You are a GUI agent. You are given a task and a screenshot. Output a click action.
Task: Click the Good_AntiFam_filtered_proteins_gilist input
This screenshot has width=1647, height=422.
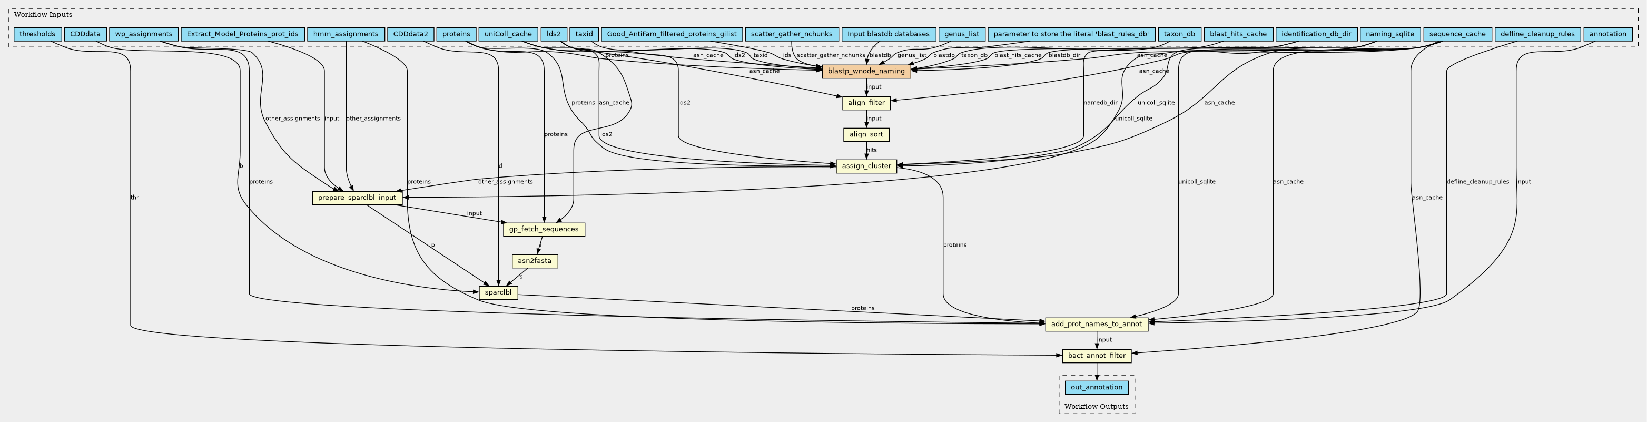(672, 35)
